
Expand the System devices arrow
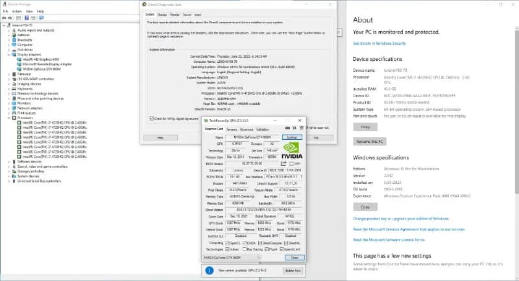(9, 176)
